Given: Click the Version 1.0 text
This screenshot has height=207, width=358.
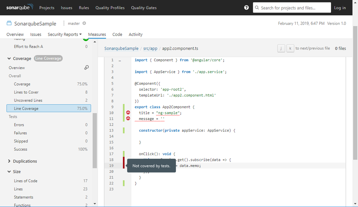Looking at the screenshot, I should point(337,23).
